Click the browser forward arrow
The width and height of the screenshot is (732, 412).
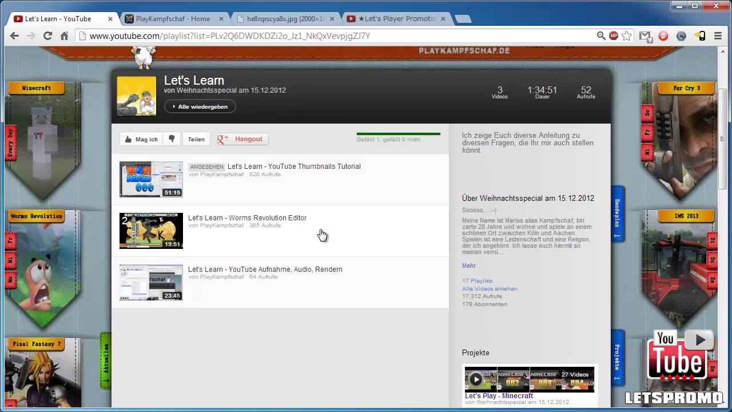pyautogui.click(x=31, y=35)
